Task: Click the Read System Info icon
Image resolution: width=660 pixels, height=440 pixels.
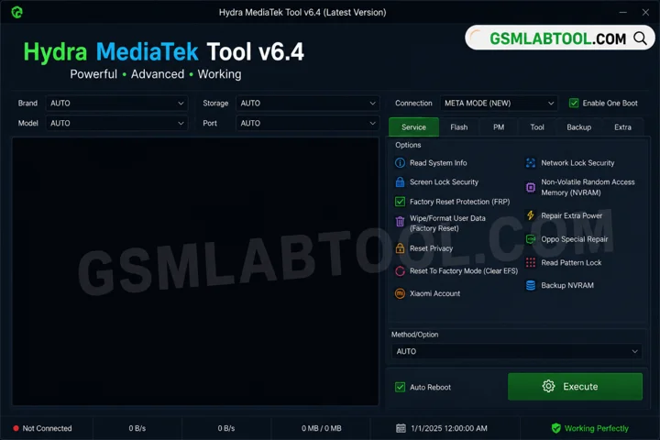Action: pos(400,162)
